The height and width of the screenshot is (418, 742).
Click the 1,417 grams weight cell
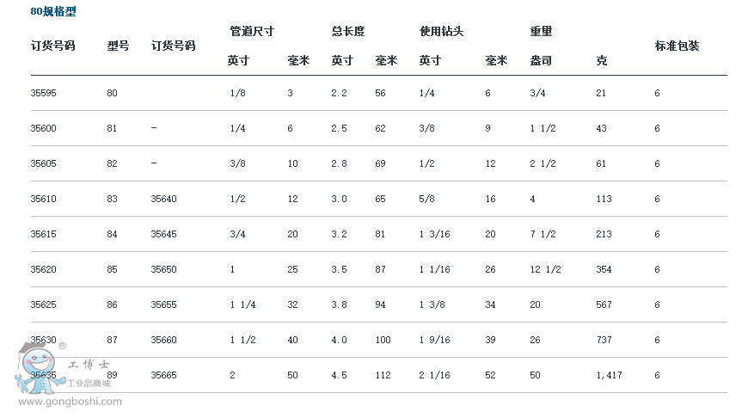point(609,375)
